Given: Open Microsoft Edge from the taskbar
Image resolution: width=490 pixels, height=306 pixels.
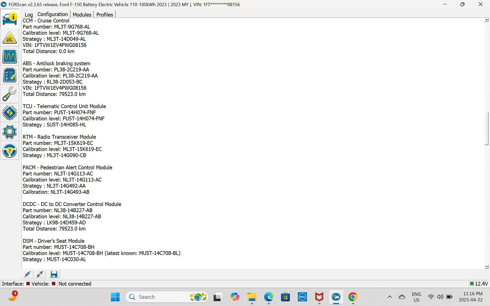Looking at the screenshot, I should pos(268,297).
